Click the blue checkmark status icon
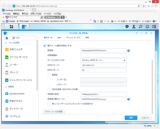 tap(147, 27)
